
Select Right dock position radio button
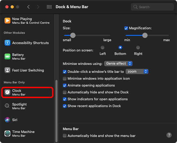138,47
